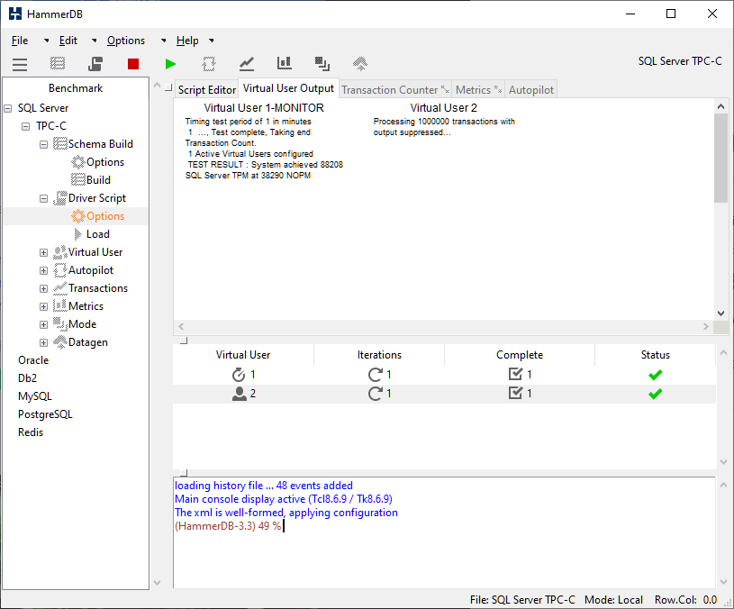Click the Virtual User tree icon
This screenshot has height=609, width=734.
[60, 252]
